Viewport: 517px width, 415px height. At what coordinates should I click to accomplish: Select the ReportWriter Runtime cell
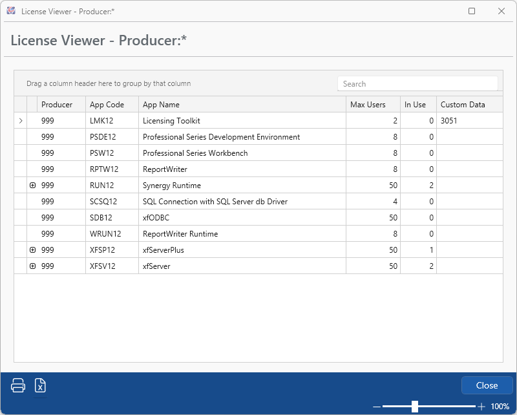pyautogui.click(x=242, y=234)
